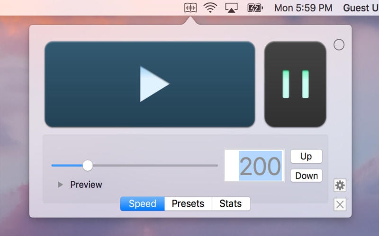
Task: Select the Speed tab
Action: (143, 204)
